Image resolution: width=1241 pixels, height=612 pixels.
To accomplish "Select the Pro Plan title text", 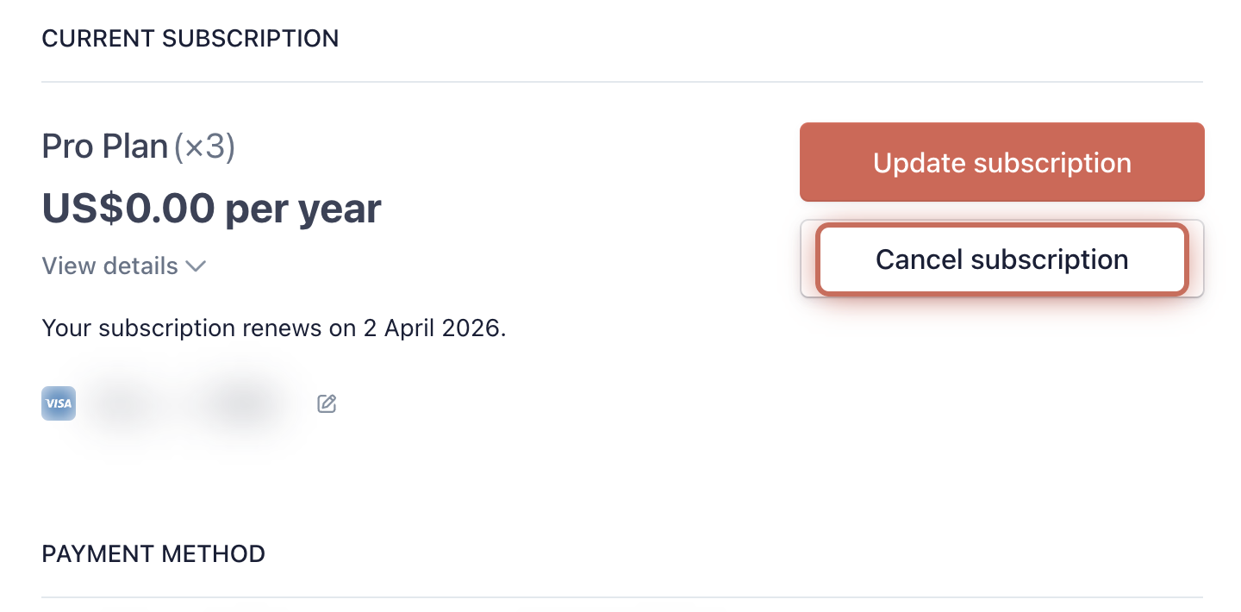I will click(x=105, y=147).
